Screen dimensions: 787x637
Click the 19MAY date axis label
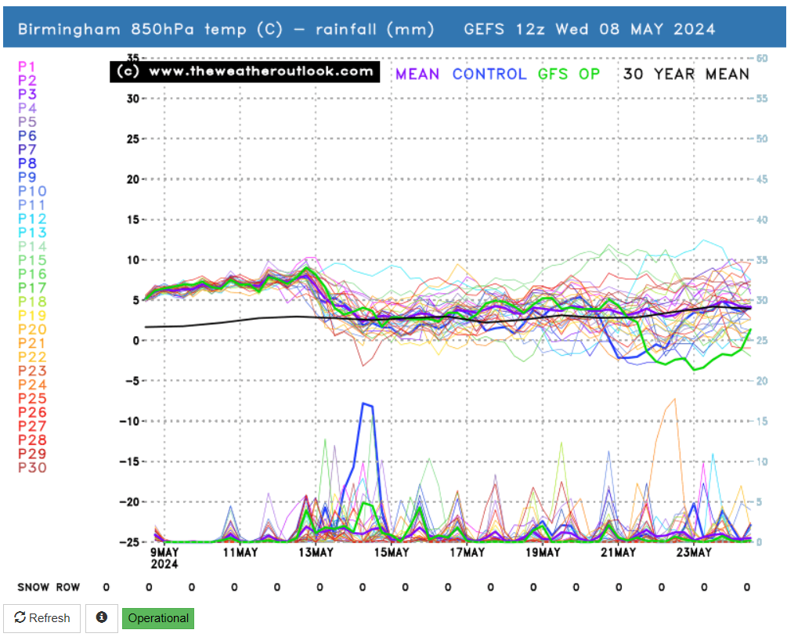pos(543,552)
